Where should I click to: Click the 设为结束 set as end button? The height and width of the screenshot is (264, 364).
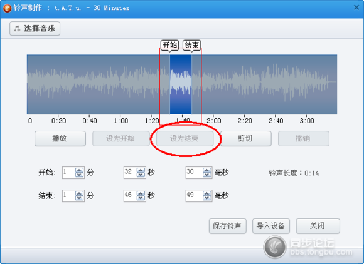185,139
